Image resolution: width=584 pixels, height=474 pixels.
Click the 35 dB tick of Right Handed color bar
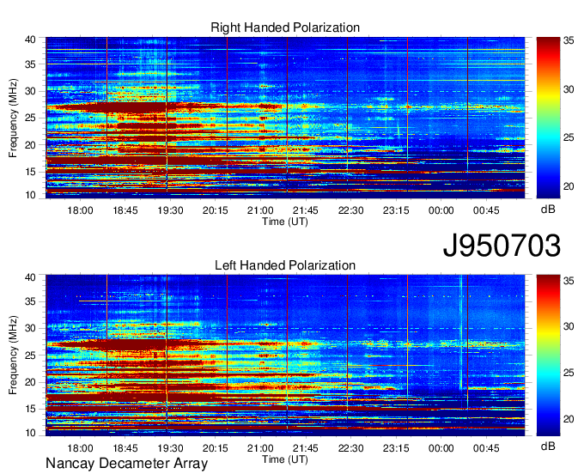pyautogui.click(x=569, y=41)
